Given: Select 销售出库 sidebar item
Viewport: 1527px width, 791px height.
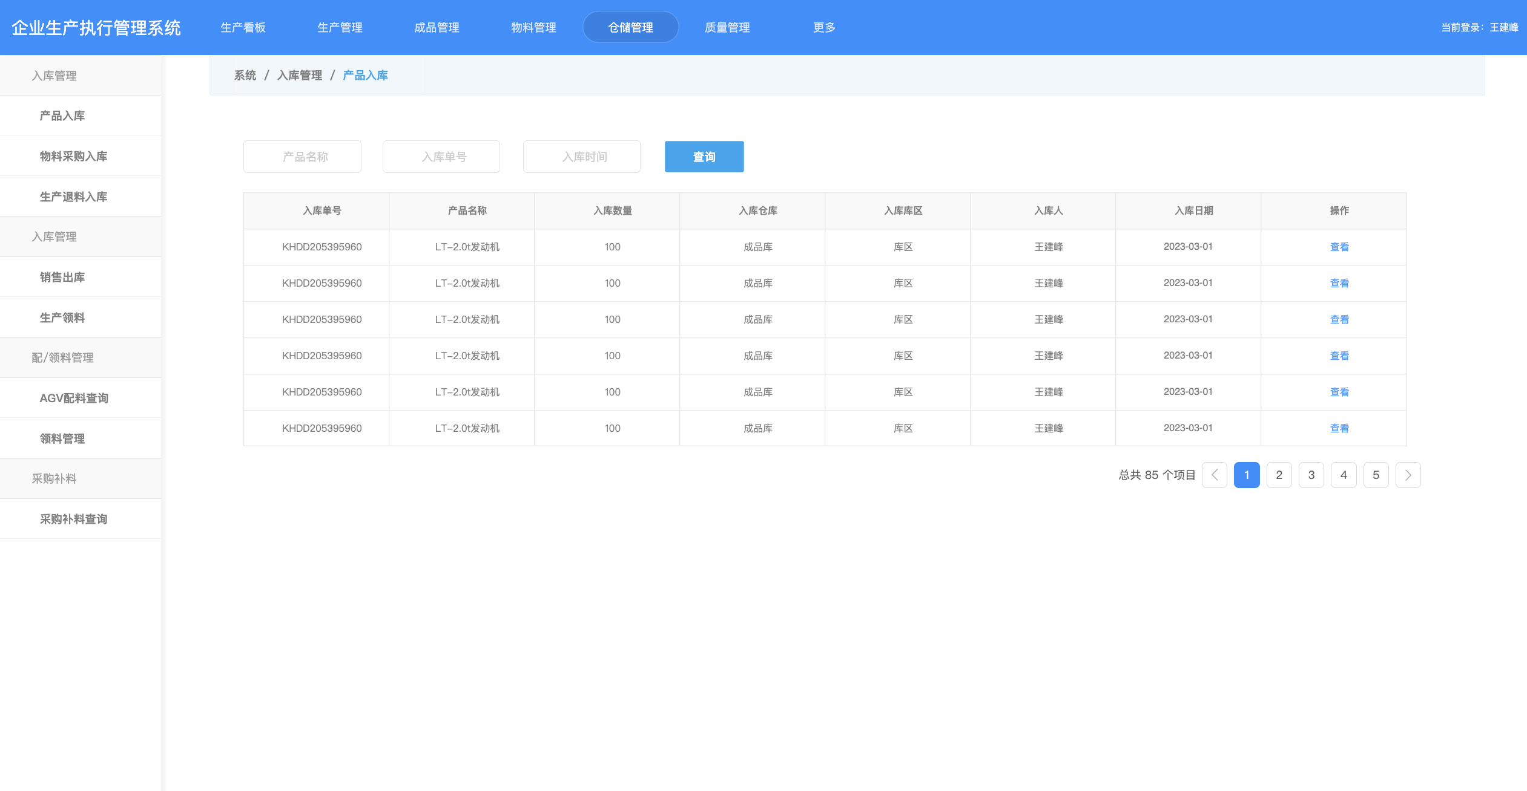Looking at the screenshot, I should [62, 277].
